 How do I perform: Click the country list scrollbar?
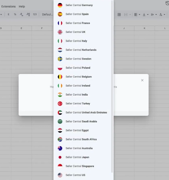(x=112, y=83)
